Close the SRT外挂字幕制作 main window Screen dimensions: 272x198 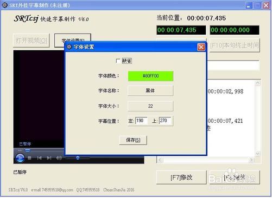pos(266,5)
